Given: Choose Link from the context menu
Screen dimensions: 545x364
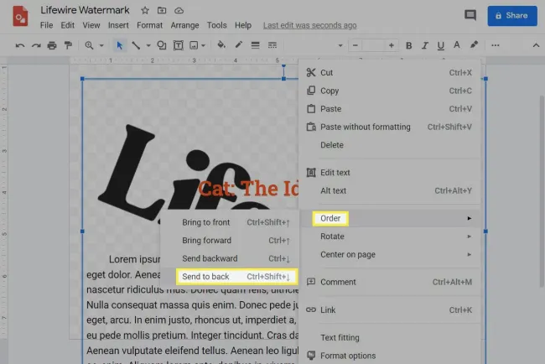Looking at the screenshot, I should [x=389, y=309].
